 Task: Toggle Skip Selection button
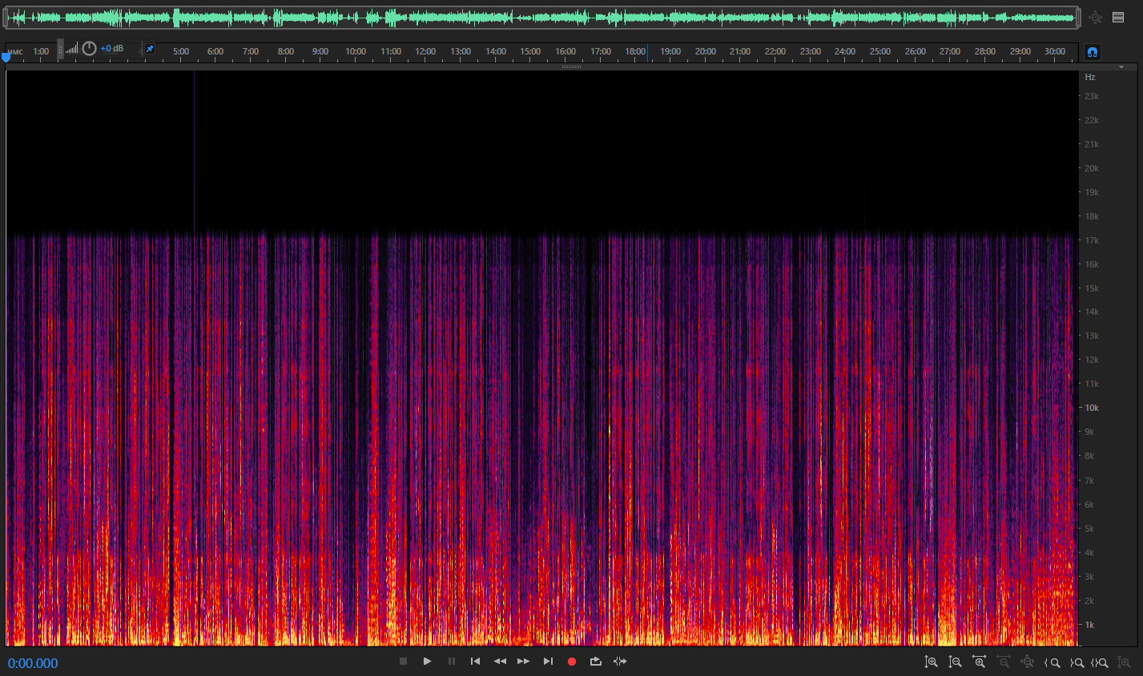620,662
